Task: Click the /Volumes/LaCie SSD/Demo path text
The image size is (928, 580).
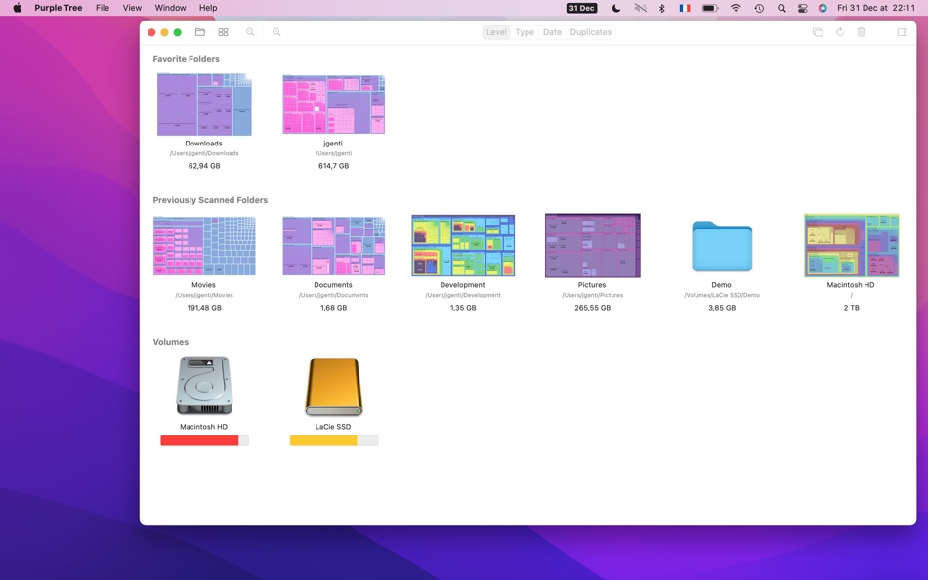Action: [722, 295]
